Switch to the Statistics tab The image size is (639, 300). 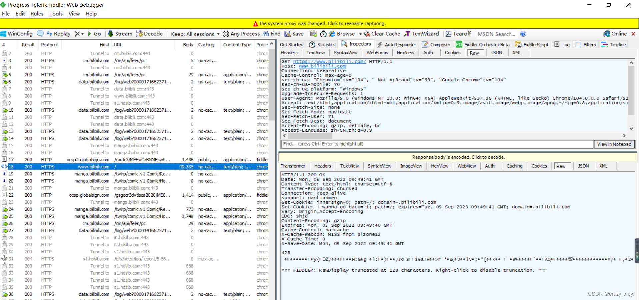click(322, 44)
